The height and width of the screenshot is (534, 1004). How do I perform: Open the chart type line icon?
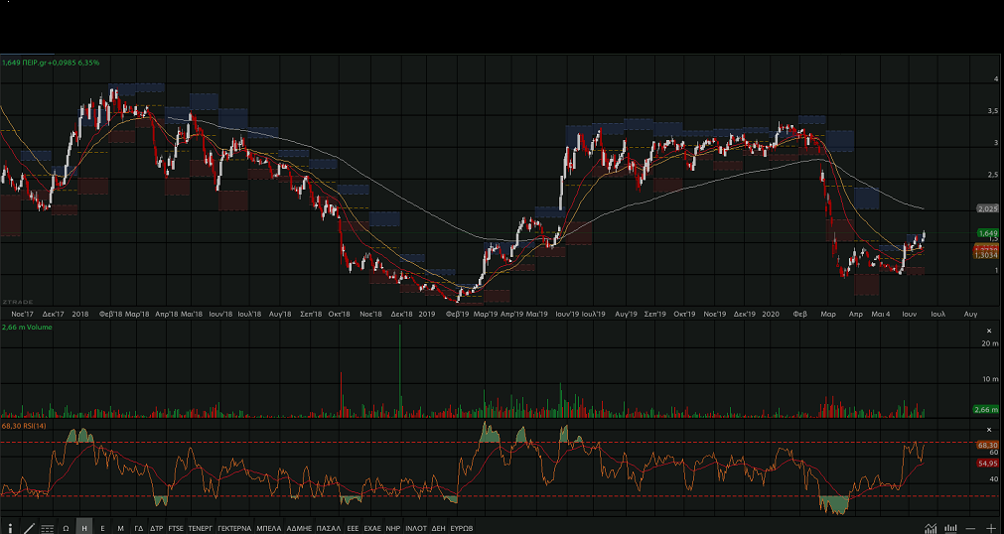point(931,528)
